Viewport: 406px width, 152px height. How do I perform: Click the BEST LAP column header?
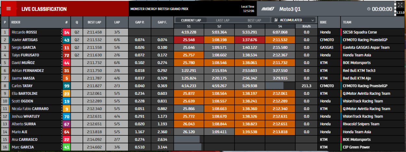pyautogui.click(x=94, y=22)
